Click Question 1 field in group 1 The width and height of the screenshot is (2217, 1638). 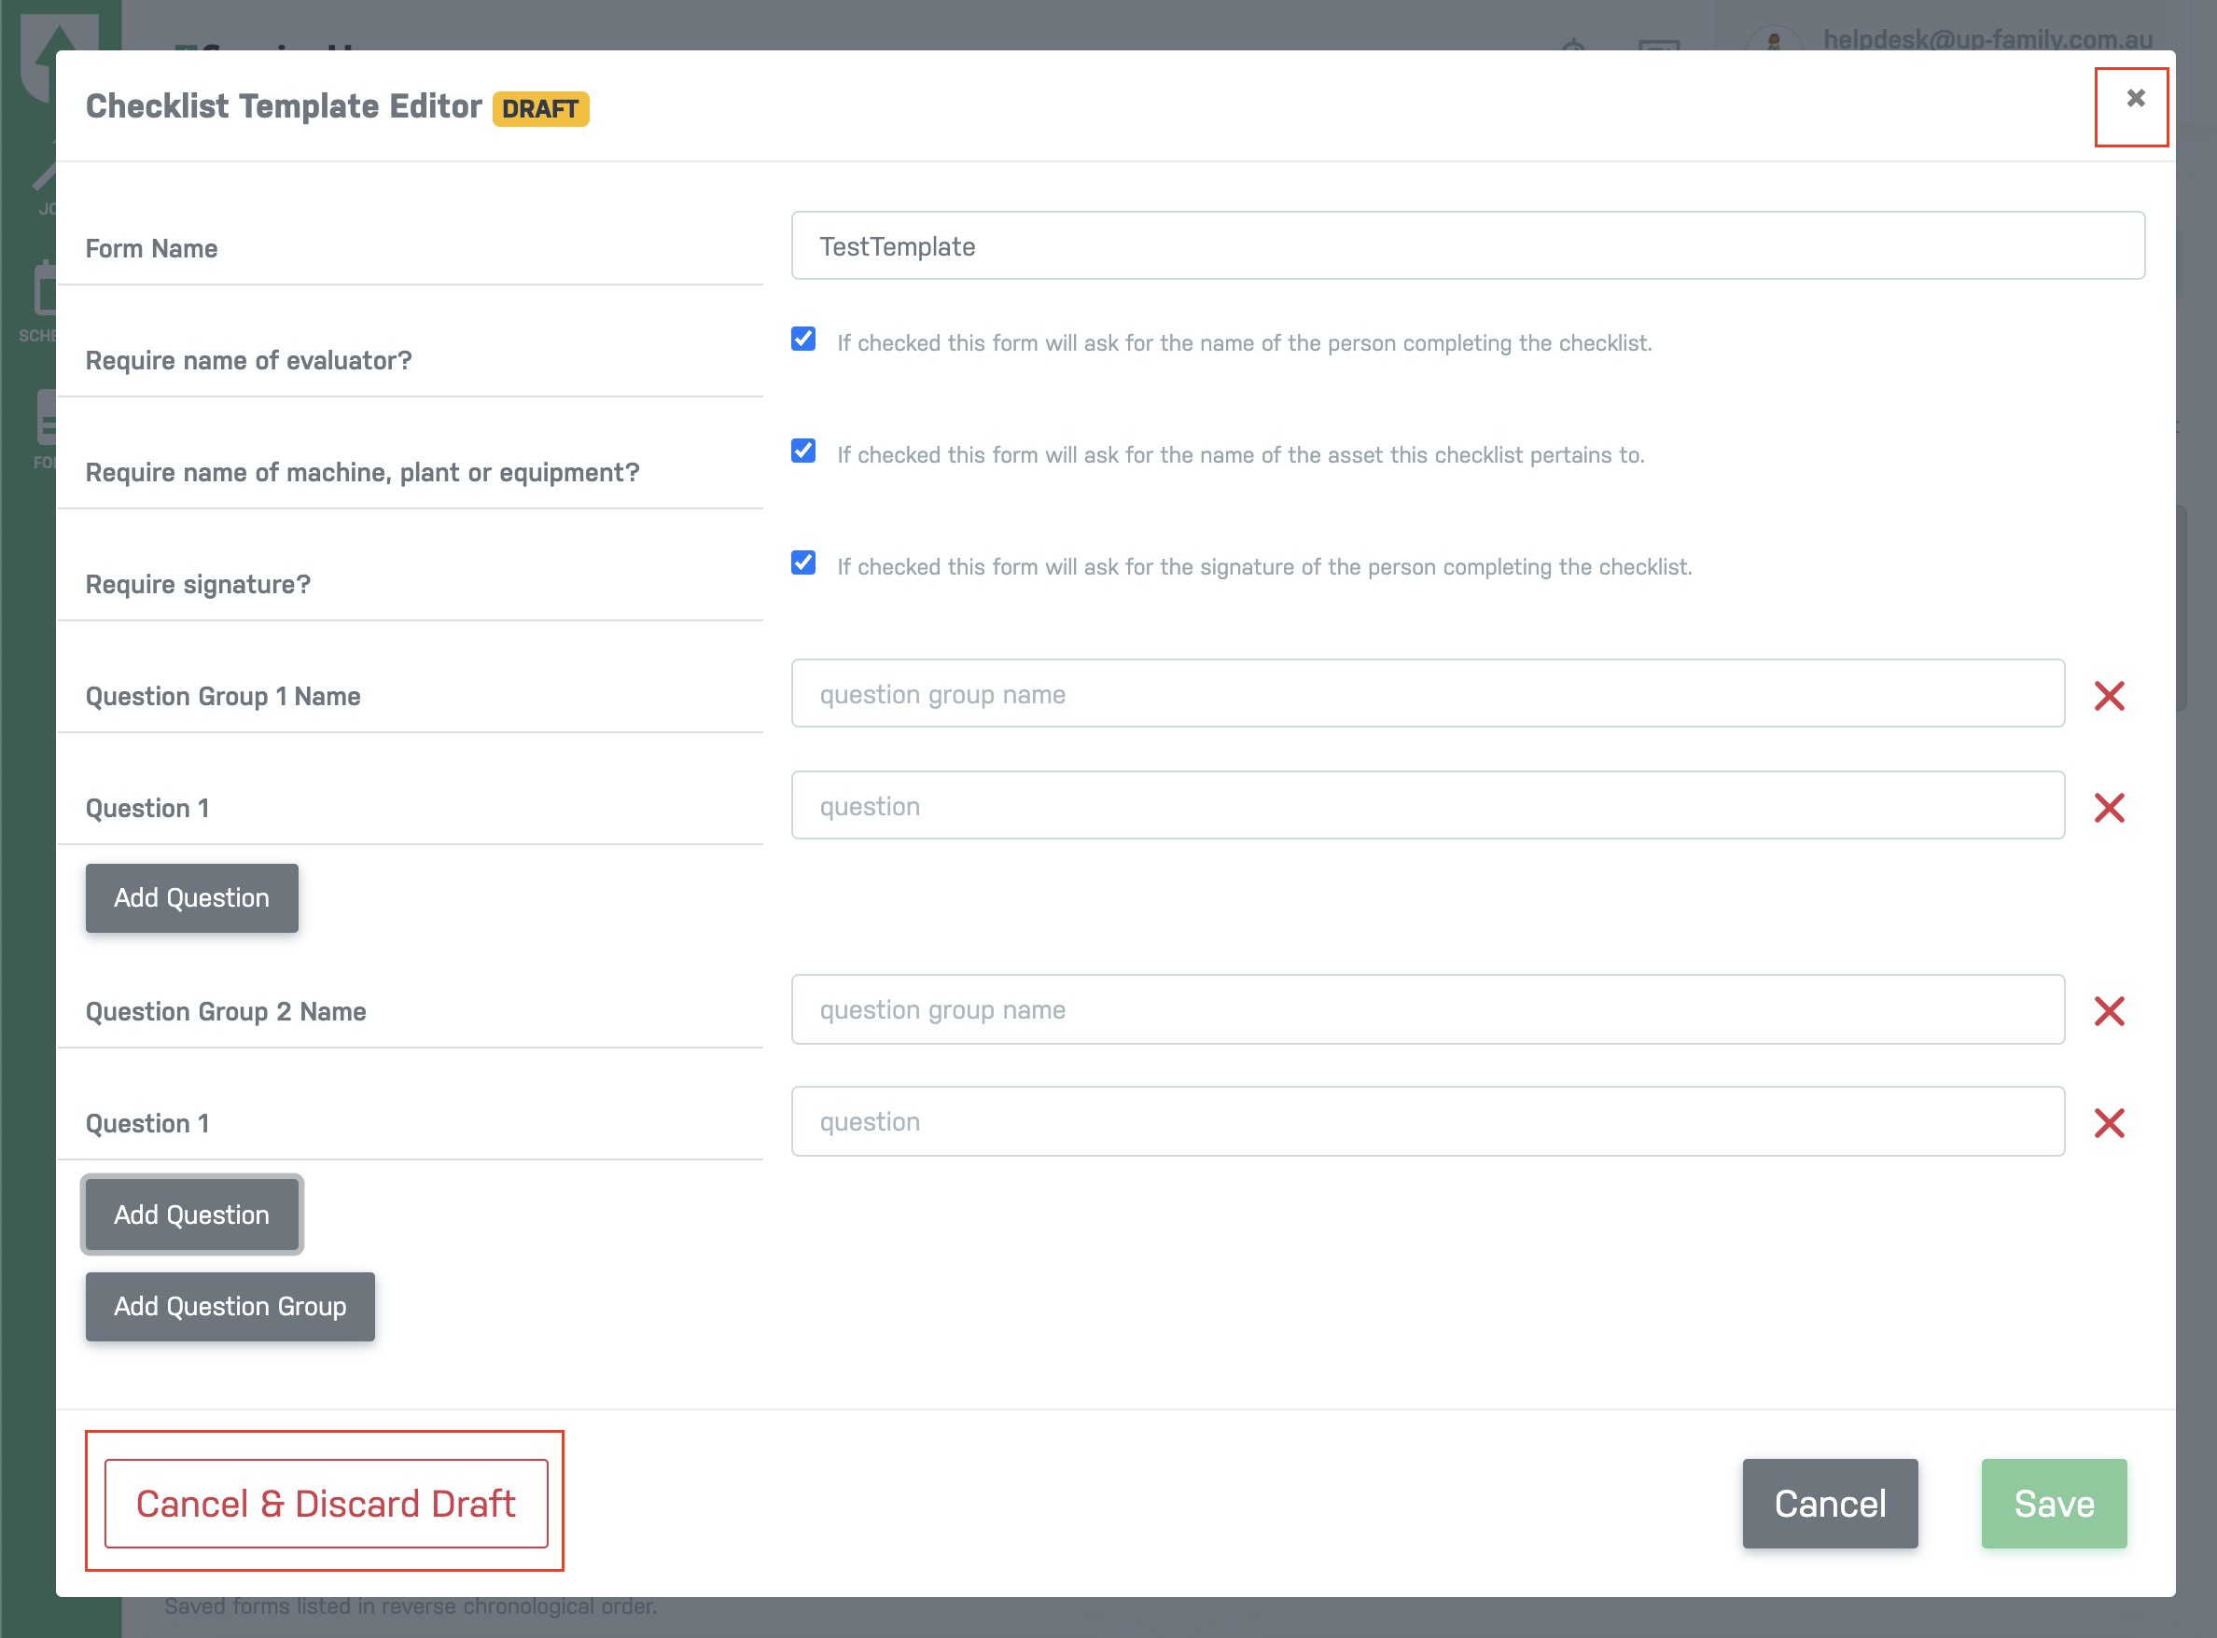pyautogui.click(x=1428, y=806)
